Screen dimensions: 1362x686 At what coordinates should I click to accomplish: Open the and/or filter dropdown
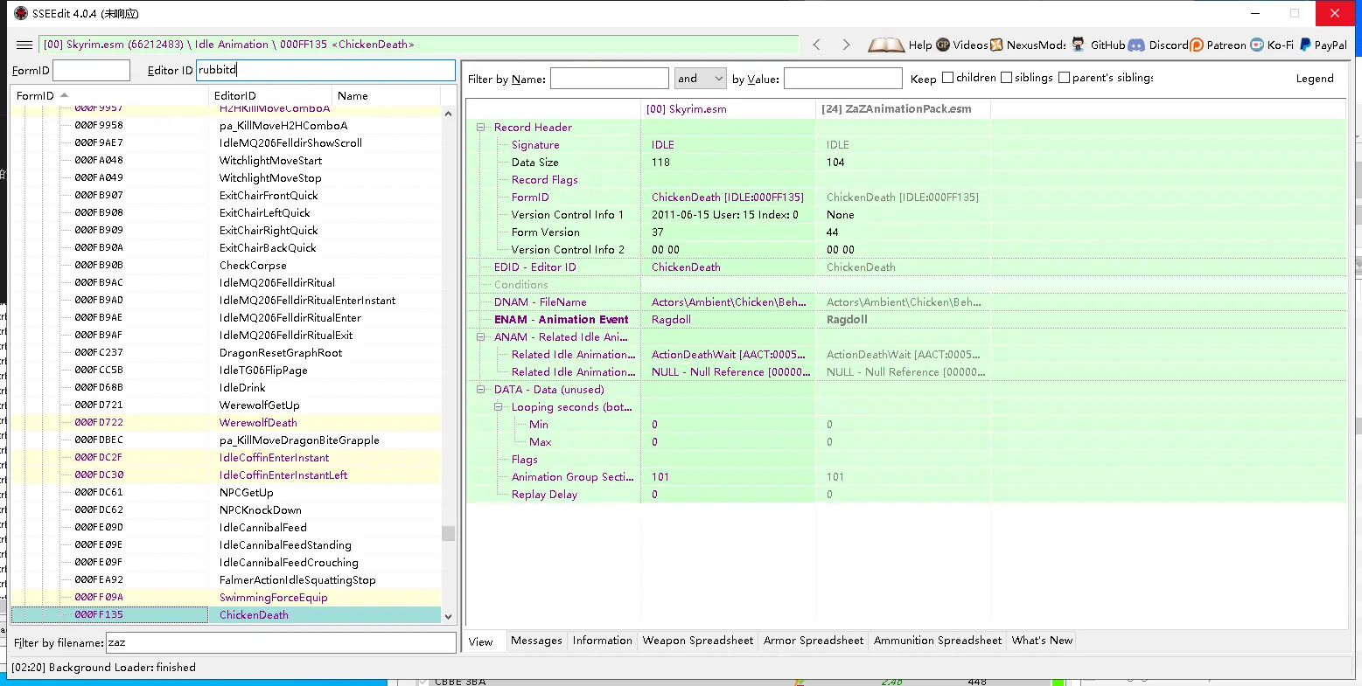click(x=701, y=79)
